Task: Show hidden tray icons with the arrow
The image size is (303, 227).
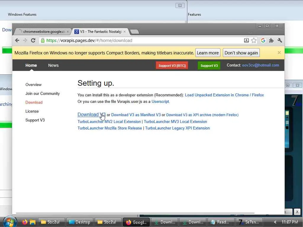Action: pyautogui.click(x=275, y=222)
